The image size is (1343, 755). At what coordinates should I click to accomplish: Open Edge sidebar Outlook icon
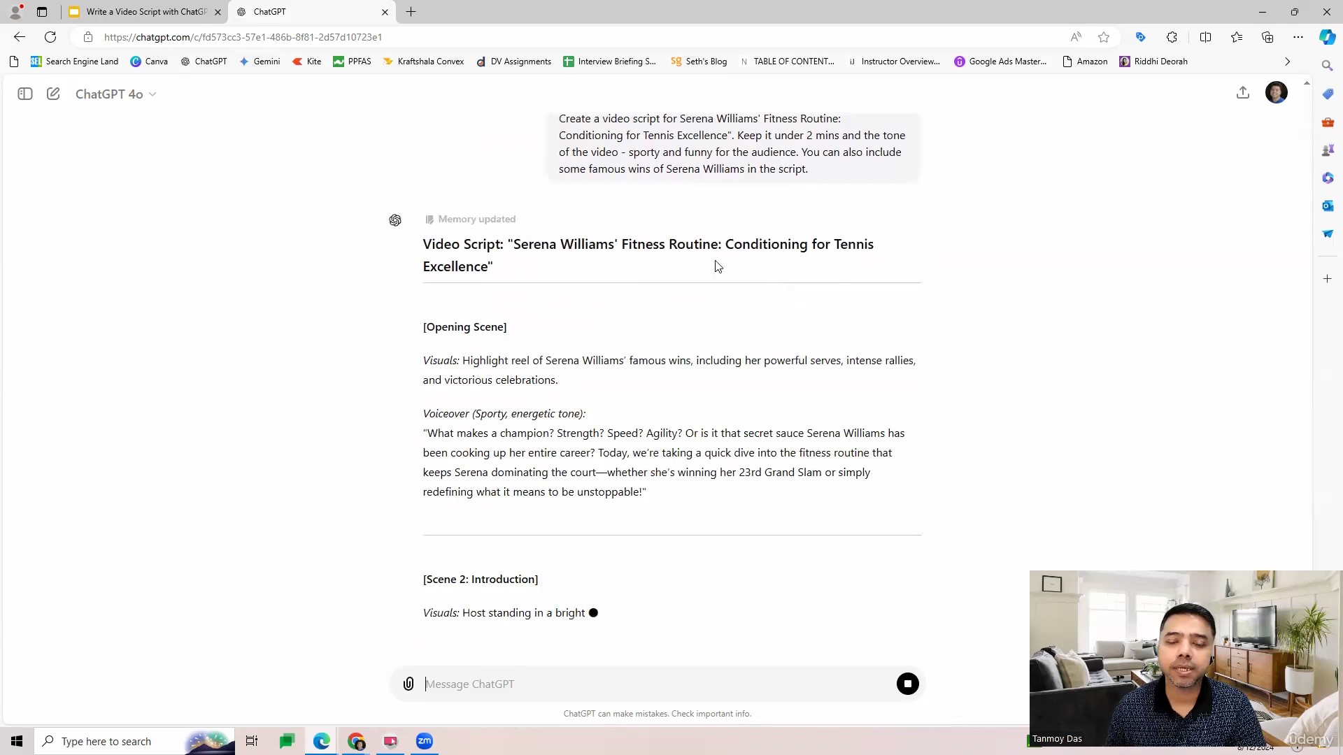1327,206
